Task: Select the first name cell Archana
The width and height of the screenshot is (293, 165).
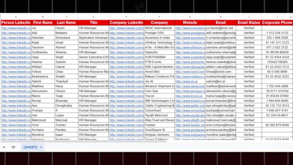Action: coord(43,130)
